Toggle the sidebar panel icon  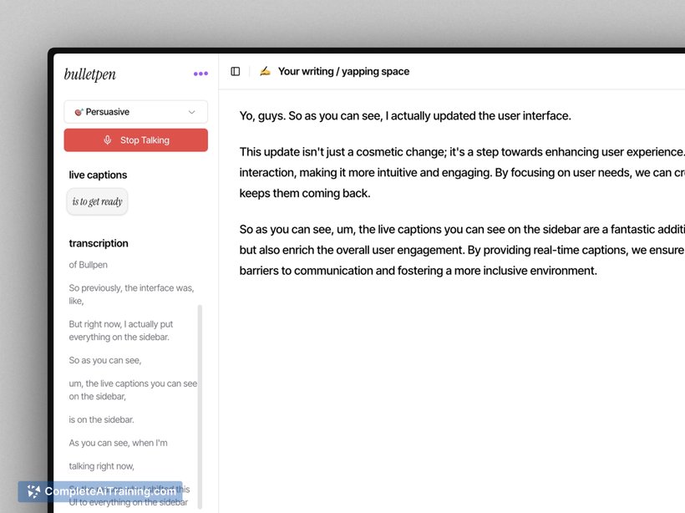[x=236, y=71]
